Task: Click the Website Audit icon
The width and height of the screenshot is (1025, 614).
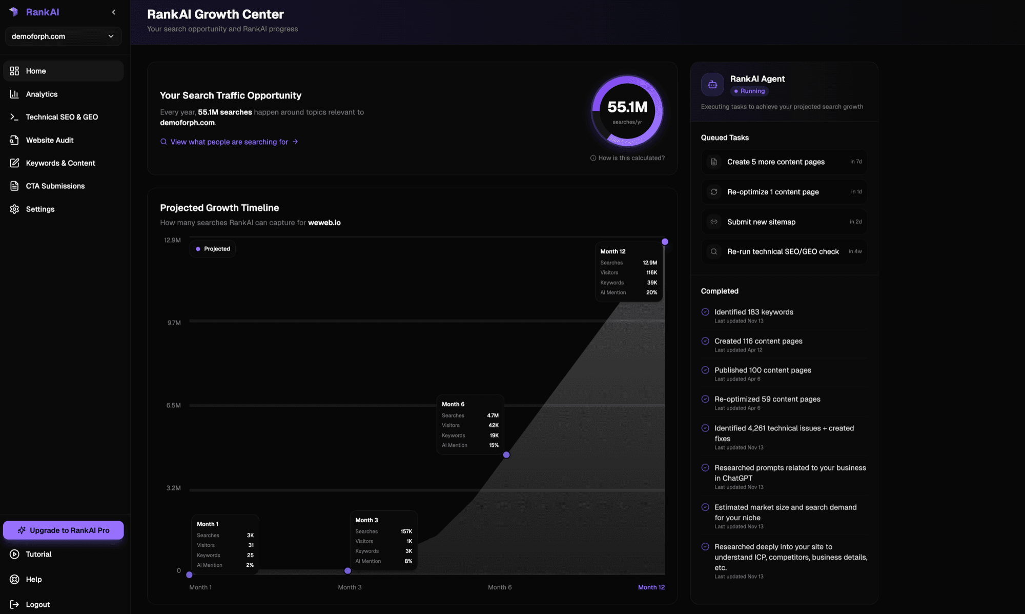Action: point(14,140)
